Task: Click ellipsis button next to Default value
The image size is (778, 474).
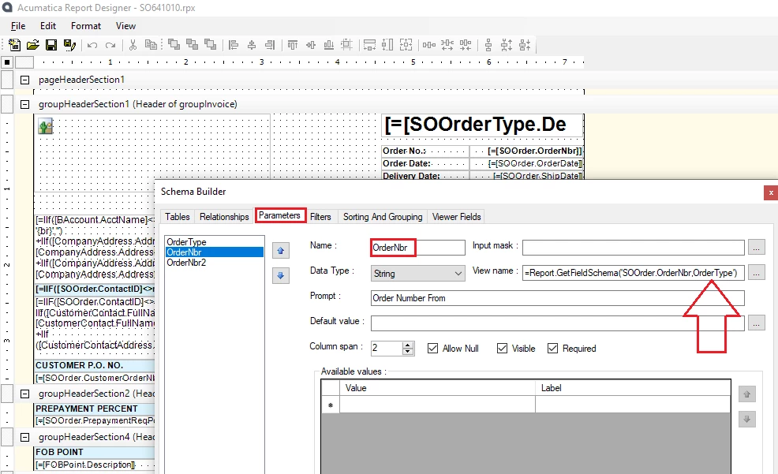Action: 756,323
